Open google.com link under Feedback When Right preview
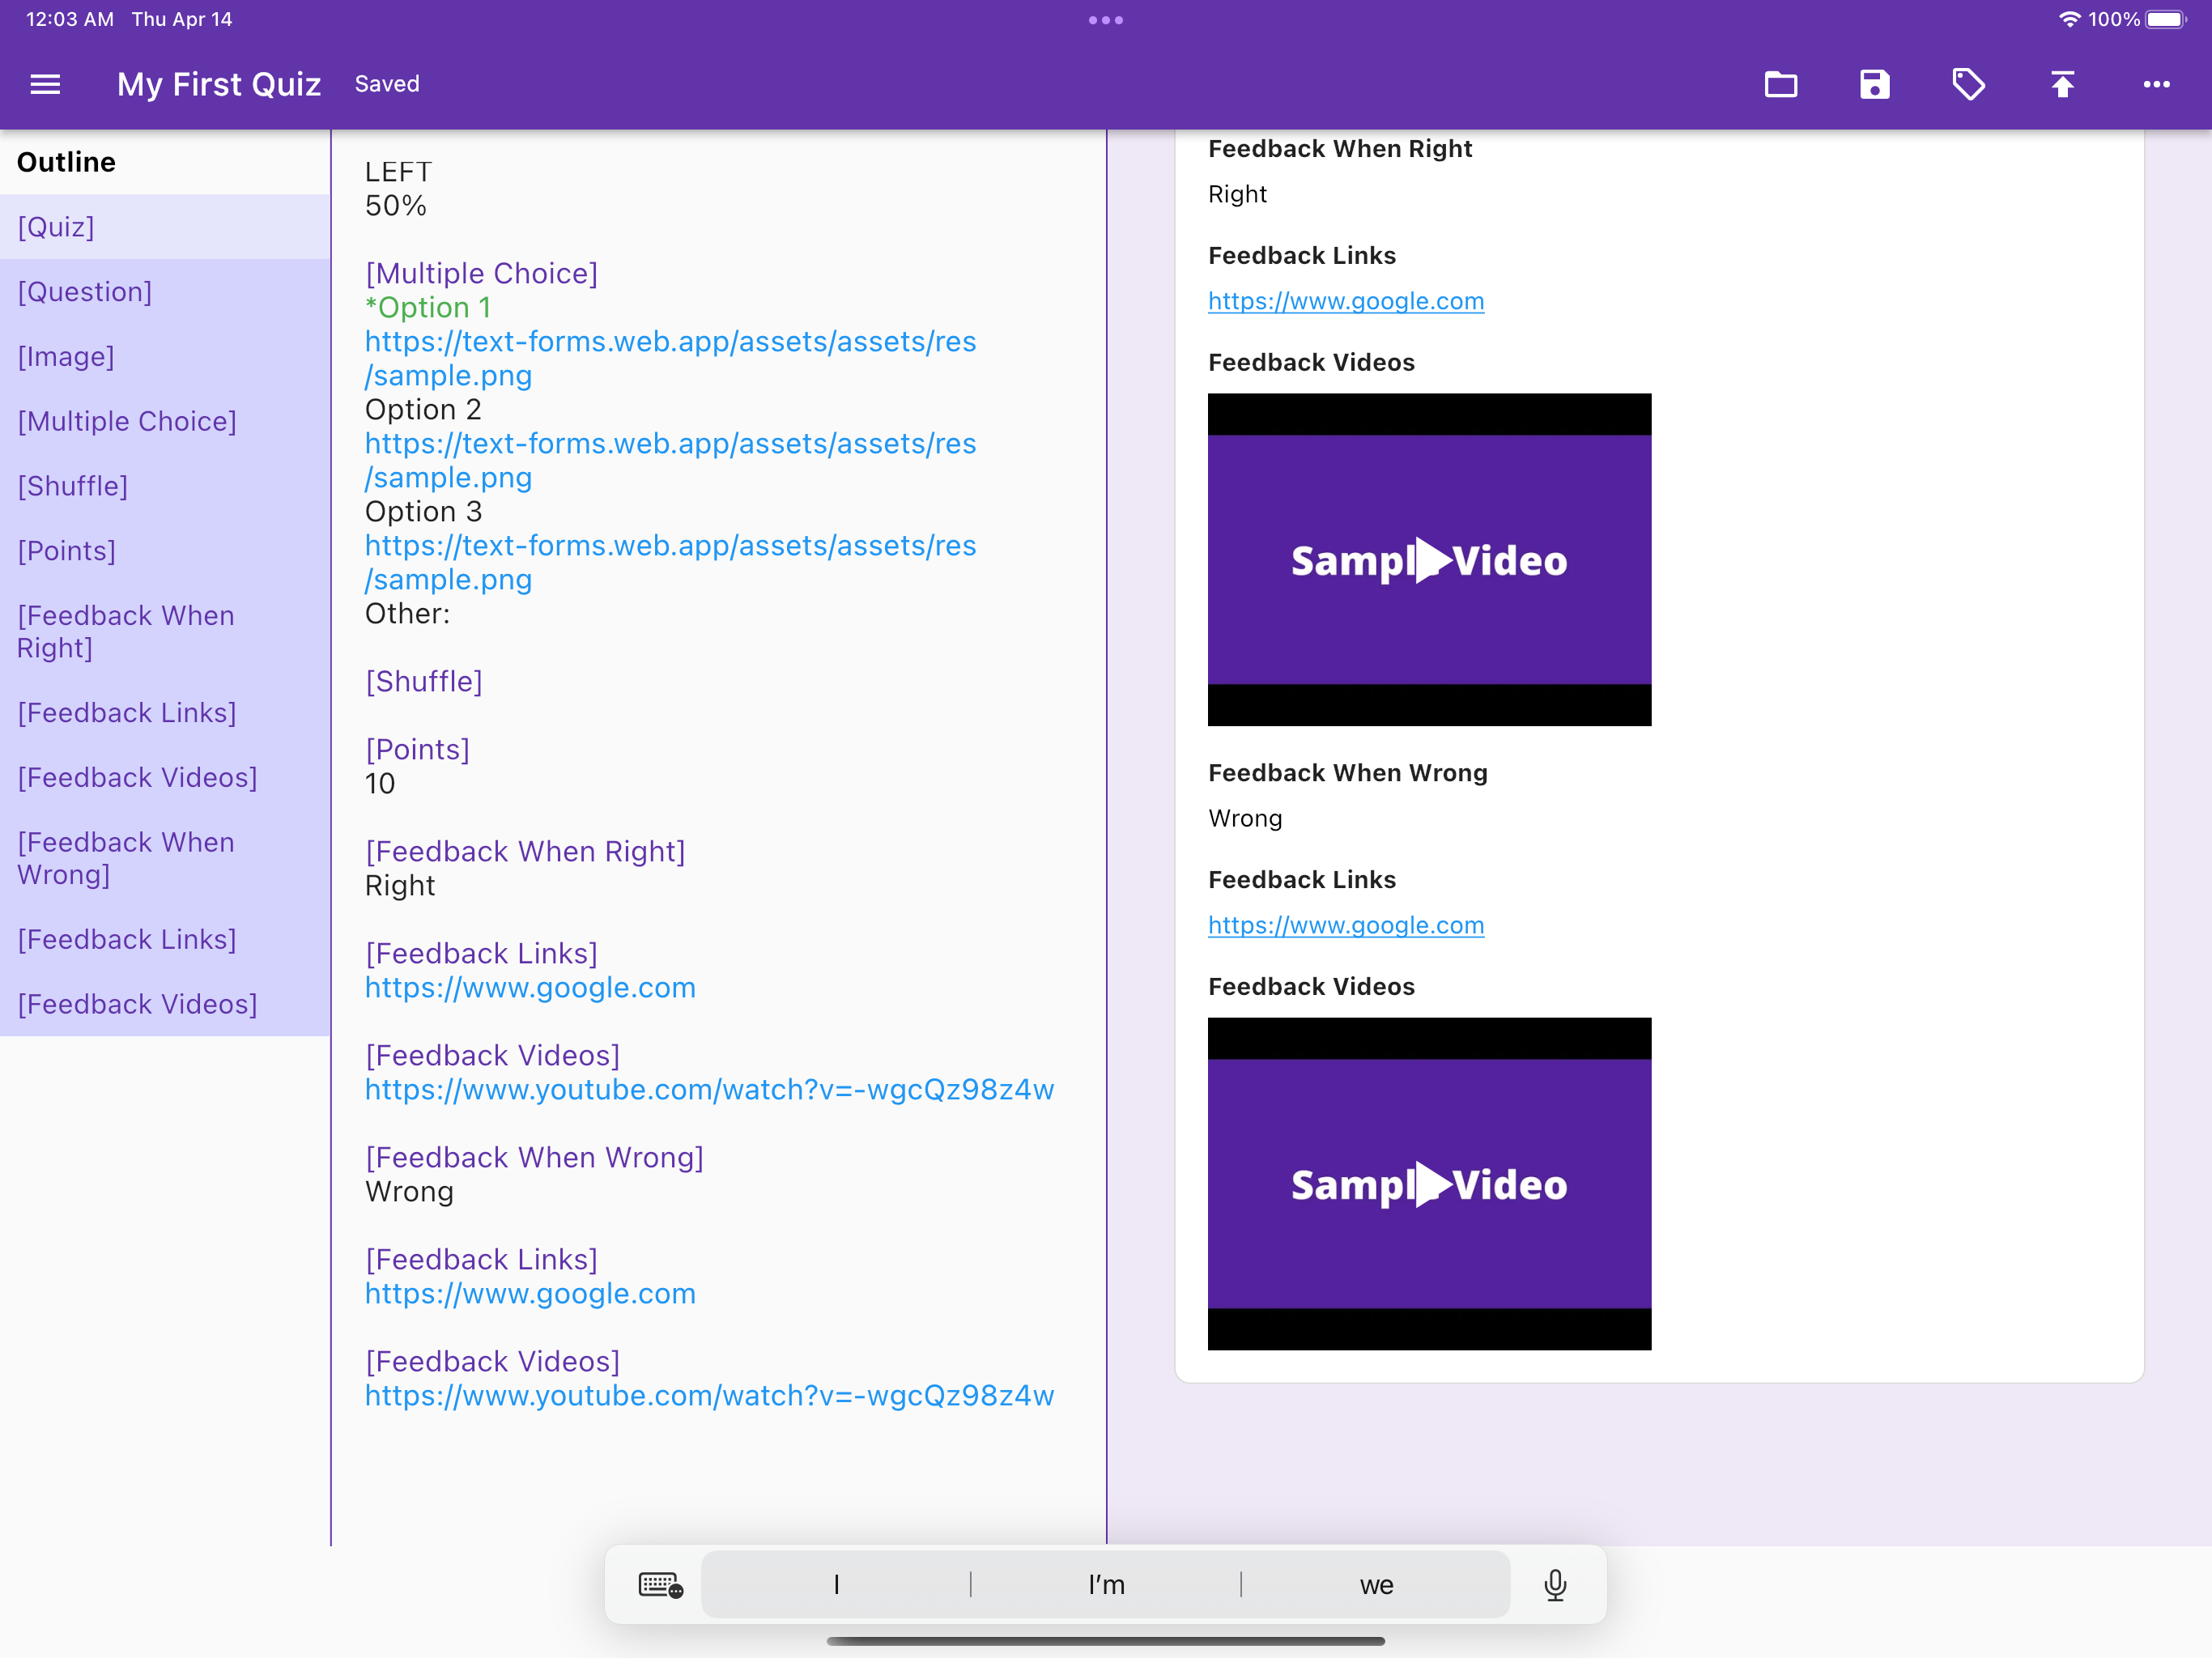Viewport: 2212px width, 1658px height. pyautogui.click(x=1346, y=301)
